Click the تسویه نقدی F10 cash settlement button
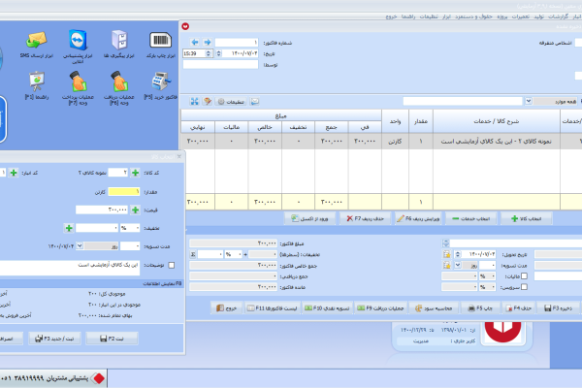 point(327,308)
